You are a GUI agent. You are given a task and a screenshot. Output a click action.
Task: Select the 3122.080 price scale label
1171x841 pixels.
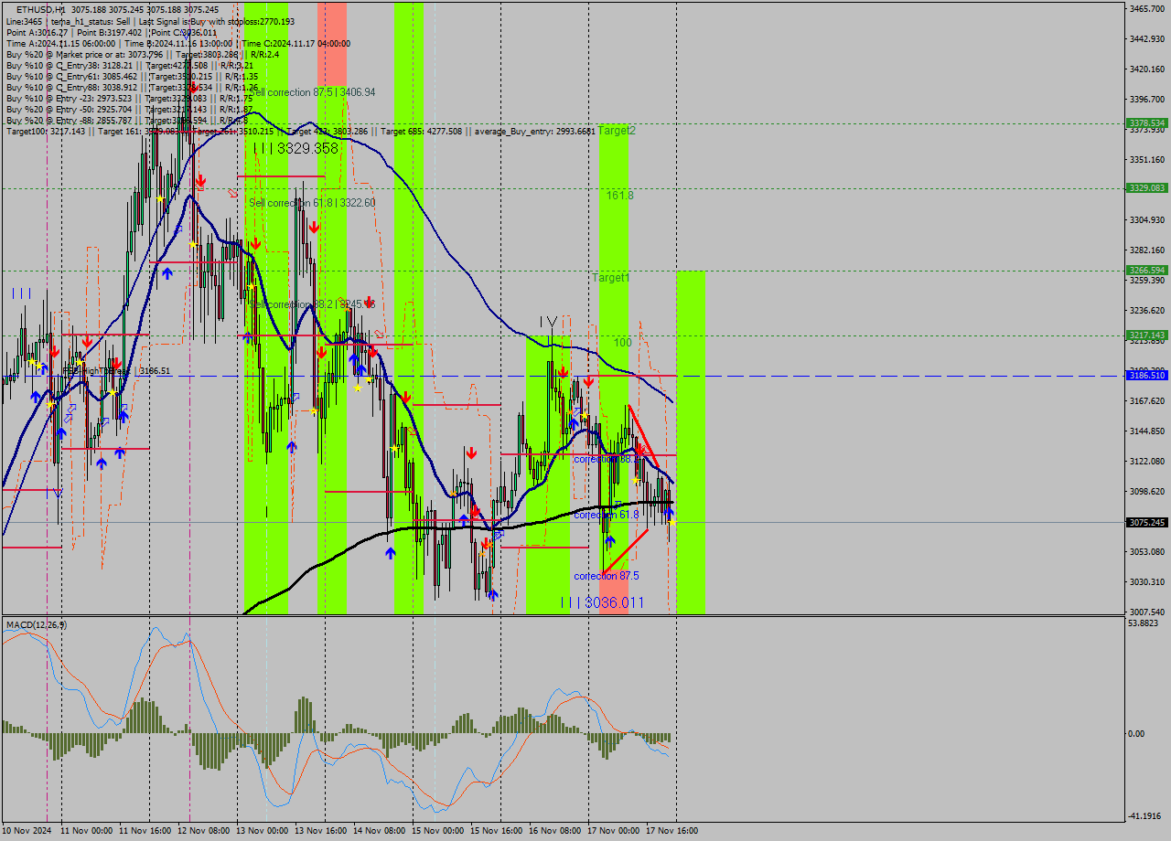[x=1147, y=461]
